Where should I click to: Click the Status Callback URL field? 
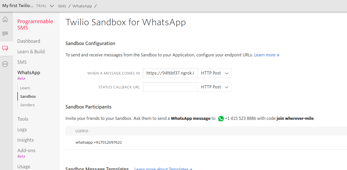pyautogui.click(x=170, y=87)
